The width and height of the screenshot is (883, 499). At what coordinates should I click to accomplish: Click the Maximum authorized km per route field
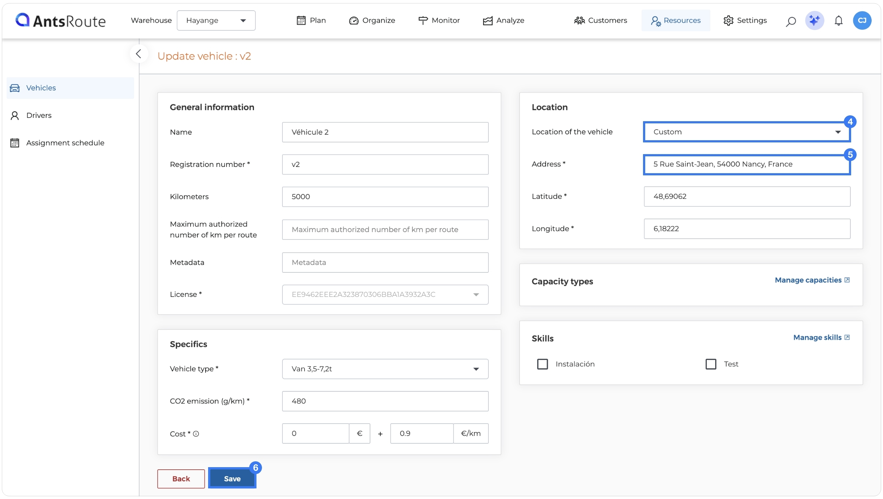point(385,230)
